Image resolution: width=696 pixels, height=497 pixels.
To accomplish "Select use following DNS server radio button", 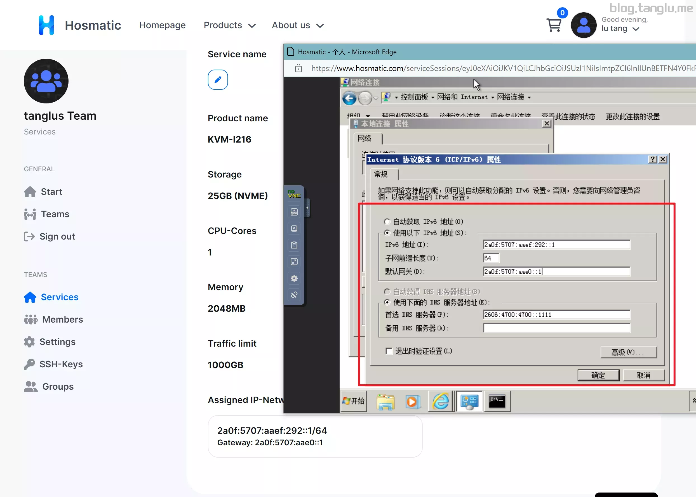I will [x=387, y=302].
